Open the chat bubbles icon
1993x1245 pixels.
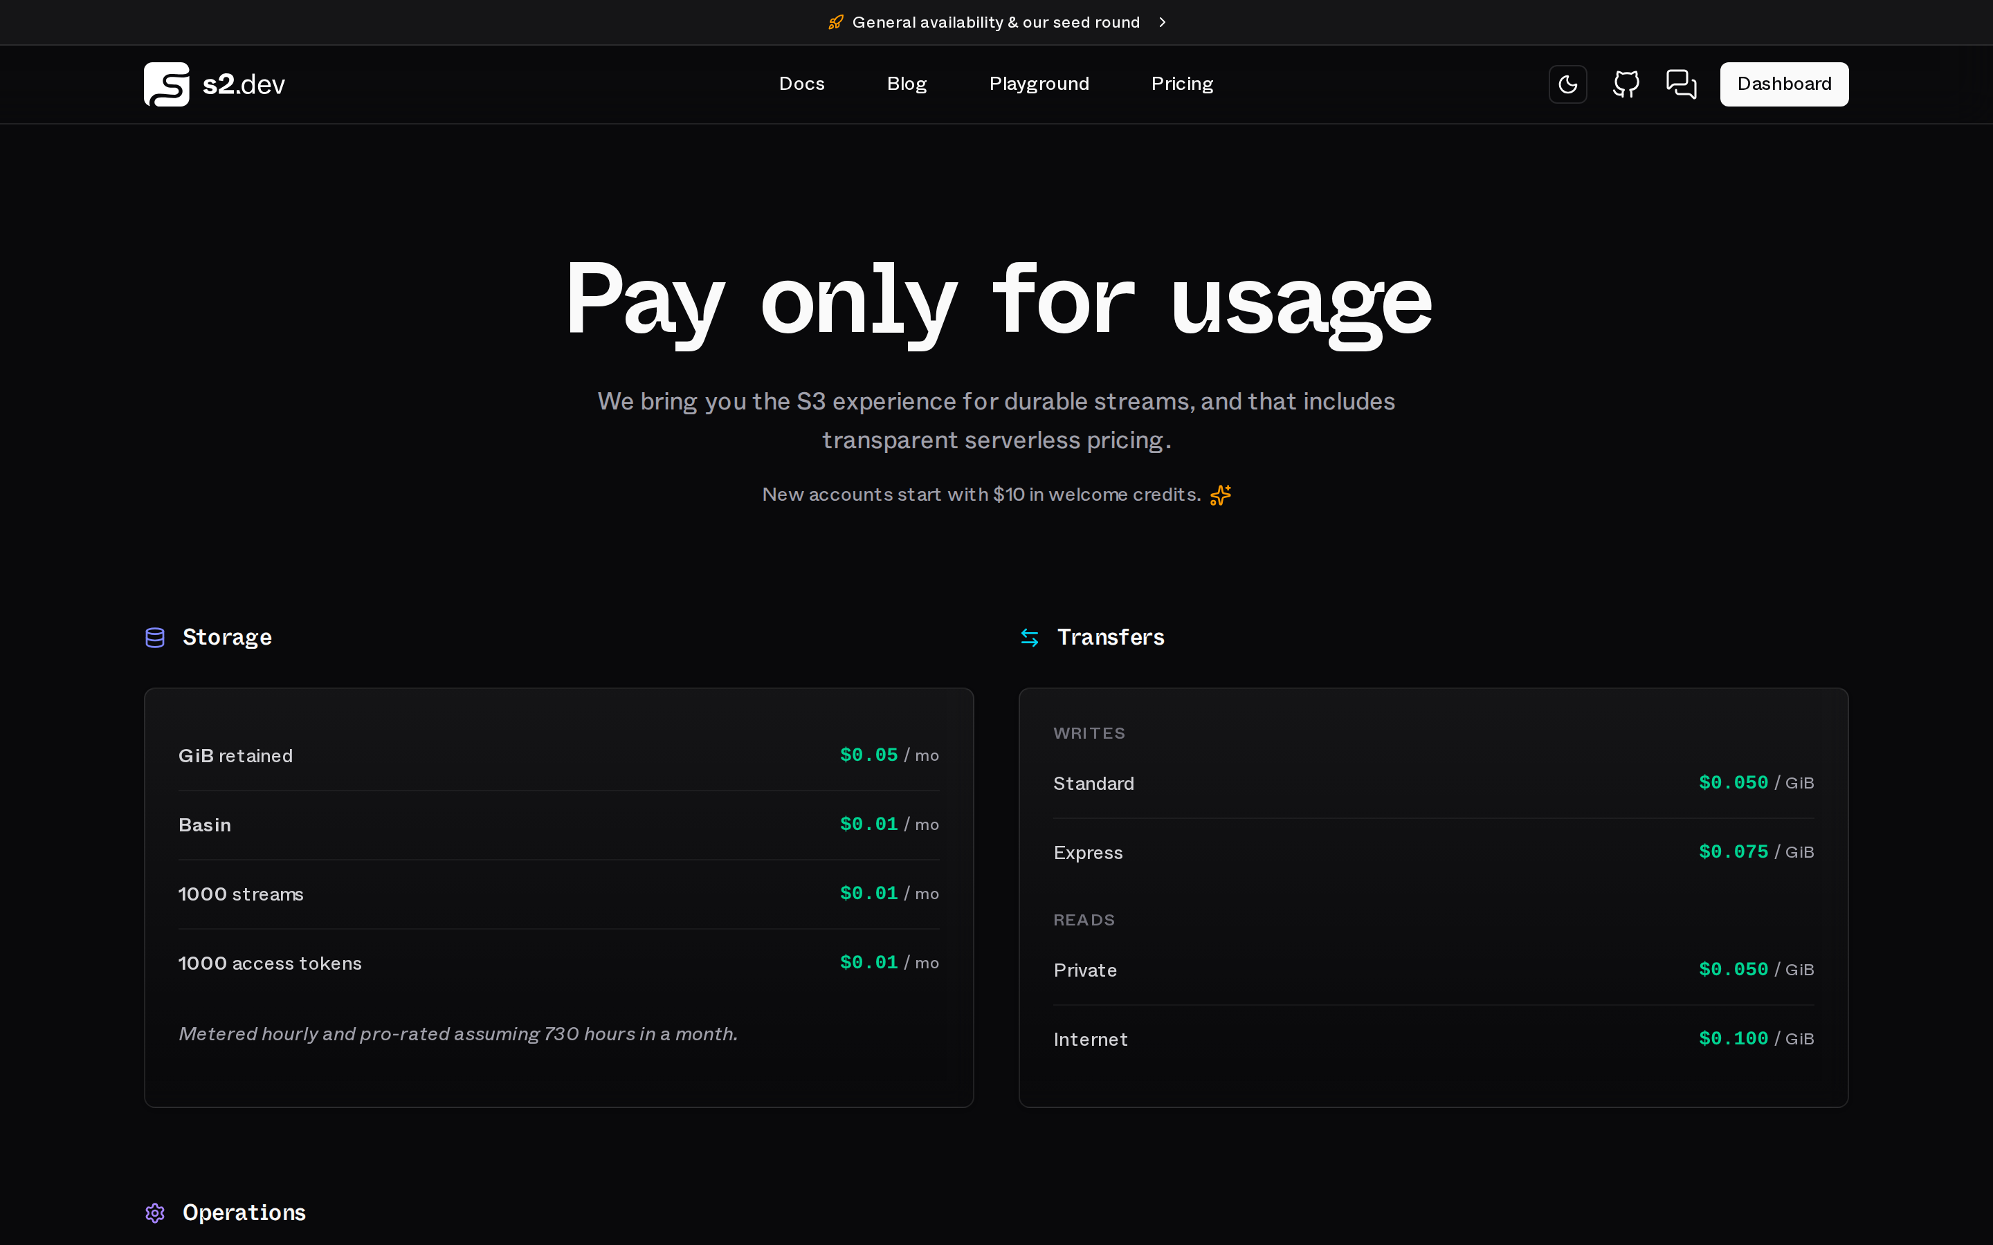[1681, 84]
